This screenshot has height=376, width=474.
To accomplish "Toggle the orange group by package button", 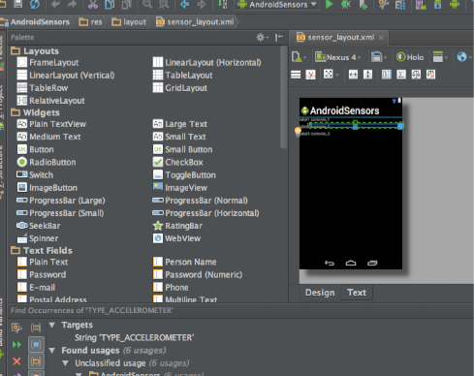I will [x=36, y=361].
